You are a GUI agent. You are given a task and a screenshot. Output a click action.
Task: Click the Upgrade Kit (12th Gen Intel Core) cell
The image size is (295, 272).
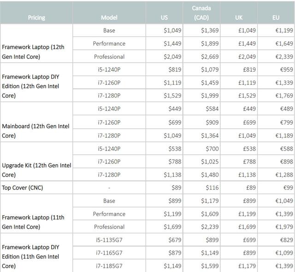coord(36,162)
